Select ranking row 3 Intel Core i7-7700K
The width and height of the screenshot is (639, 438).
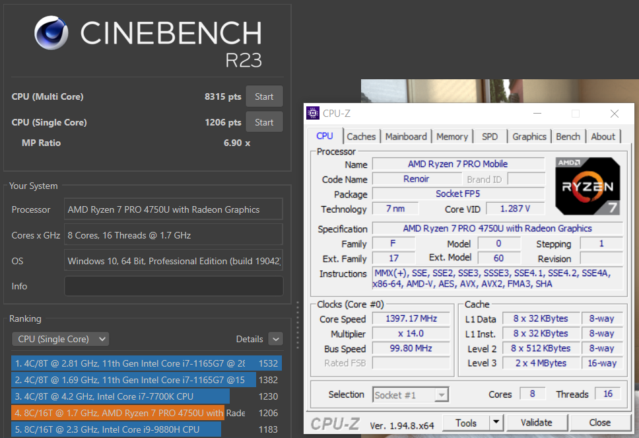point(147,396)
